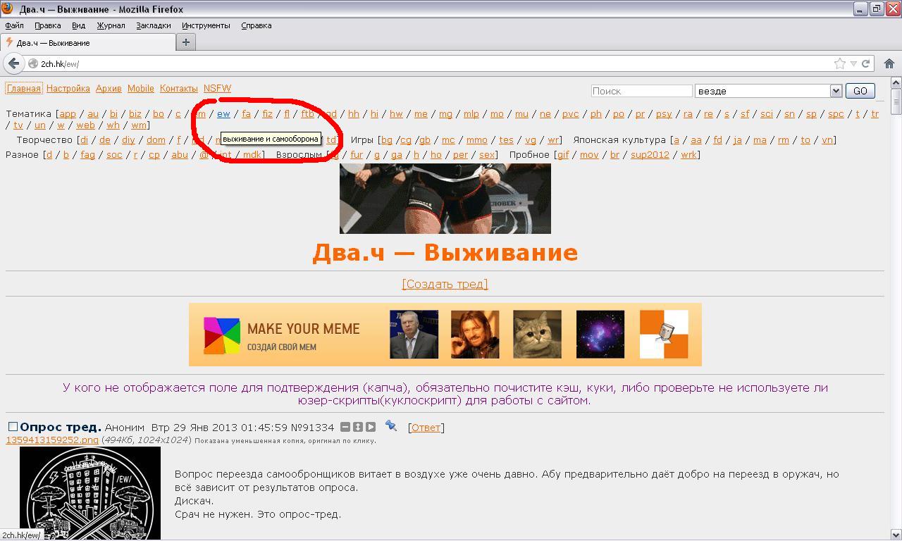Click the play arrow icon beside №91334
Image resolution: width=902 pixels, height=541 pixels.
pyautogui.click(x=371, y=427)
